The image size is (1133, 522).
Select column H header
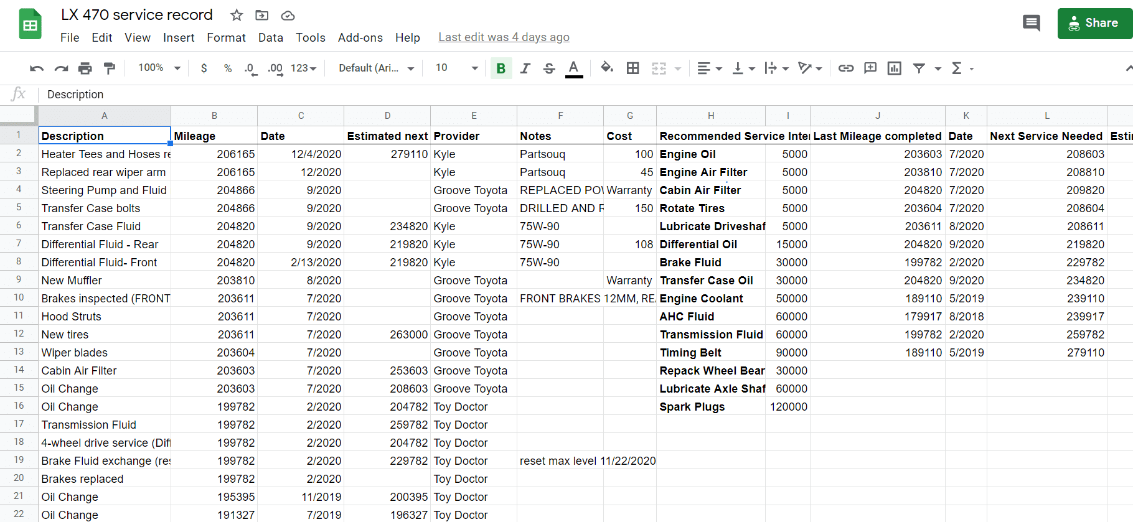(x=711, y=116)
